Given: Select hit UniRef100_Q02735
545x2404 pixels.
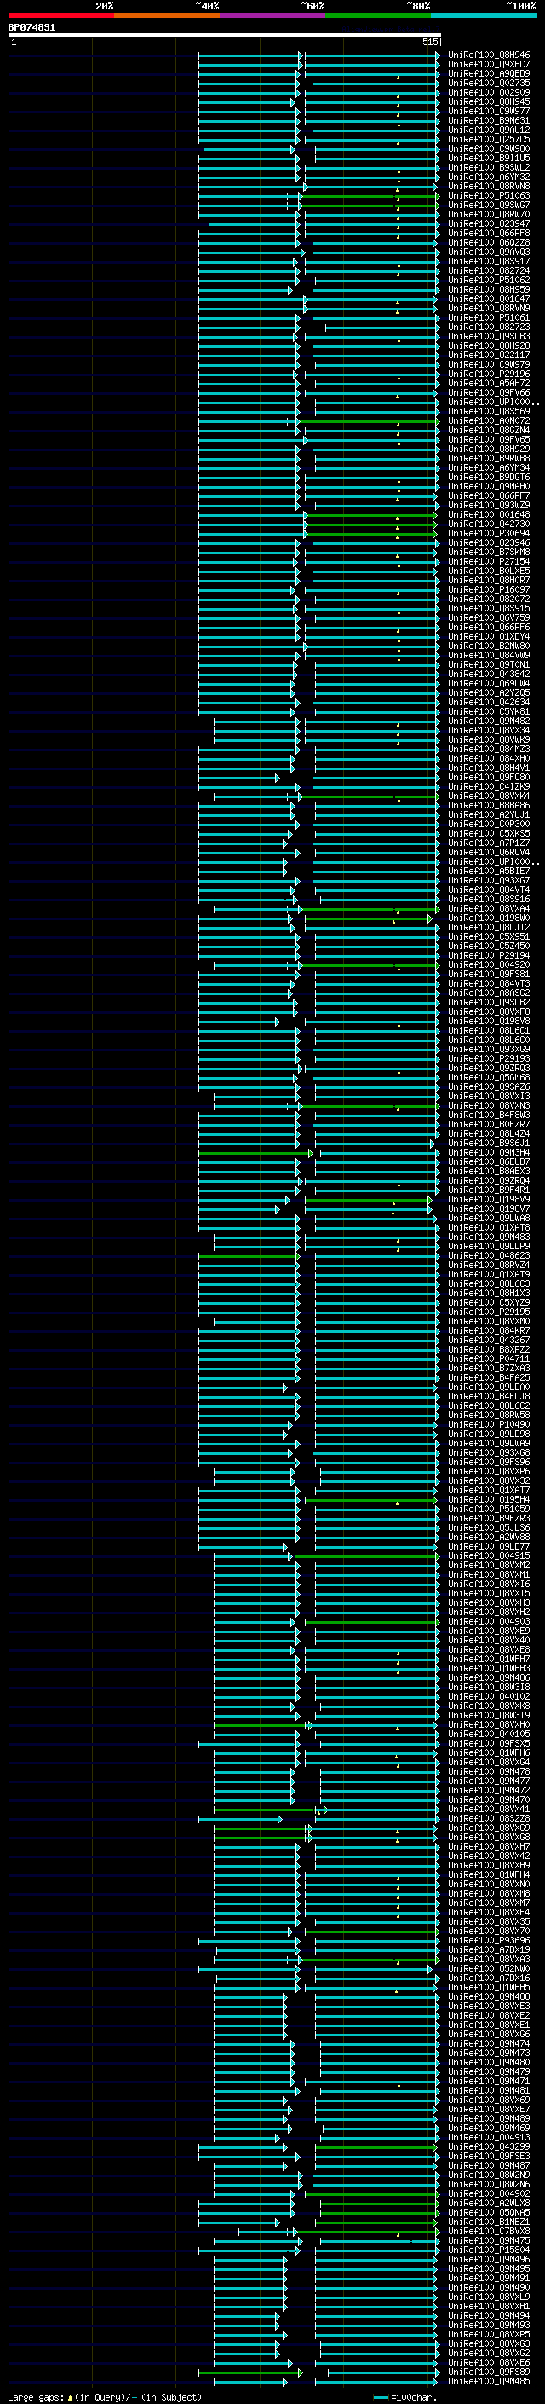Looking at the screenshot, I should (489, 83).
